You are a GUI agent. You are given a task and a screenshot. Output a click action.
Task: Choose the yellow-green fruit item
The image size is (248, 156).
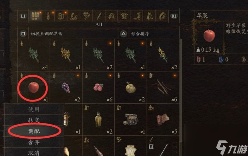130,87
